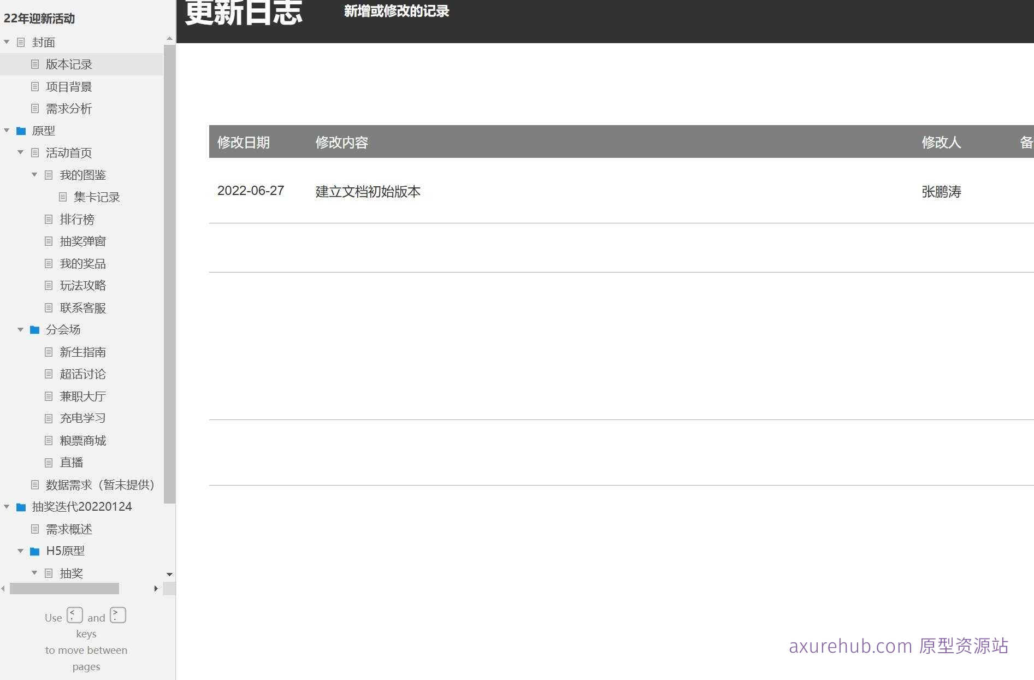Open 数据需求（暂未提供）page
This screenshot has width=1034, height=680.
coord(101,484)
